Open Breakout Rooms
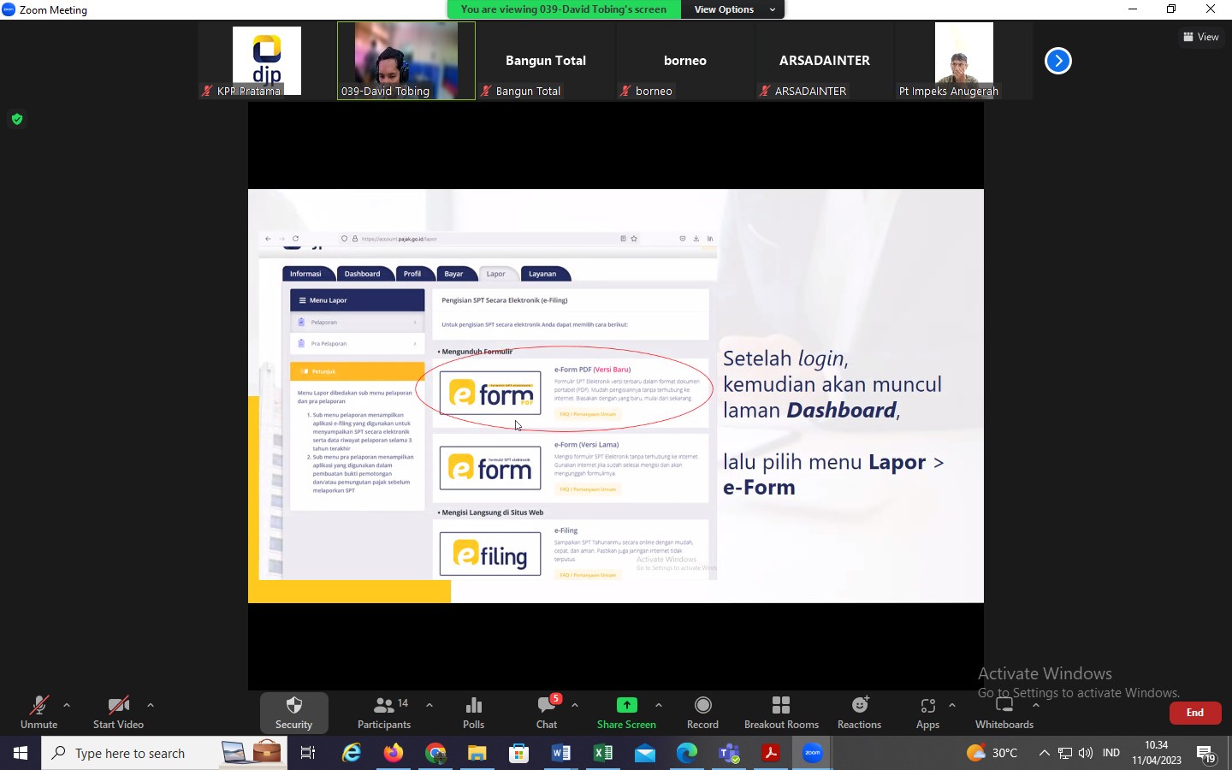The width and height of the screenshot is (1232, 770). pos(781,713)
